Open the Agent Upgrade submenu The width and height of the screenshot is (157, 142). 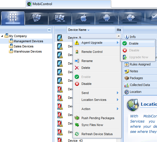97,43
